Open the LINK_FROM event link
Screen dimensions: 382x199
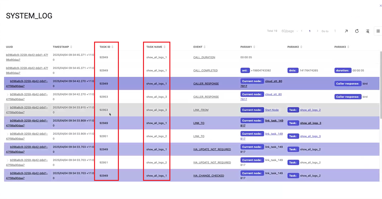click(x=201, y=110)
